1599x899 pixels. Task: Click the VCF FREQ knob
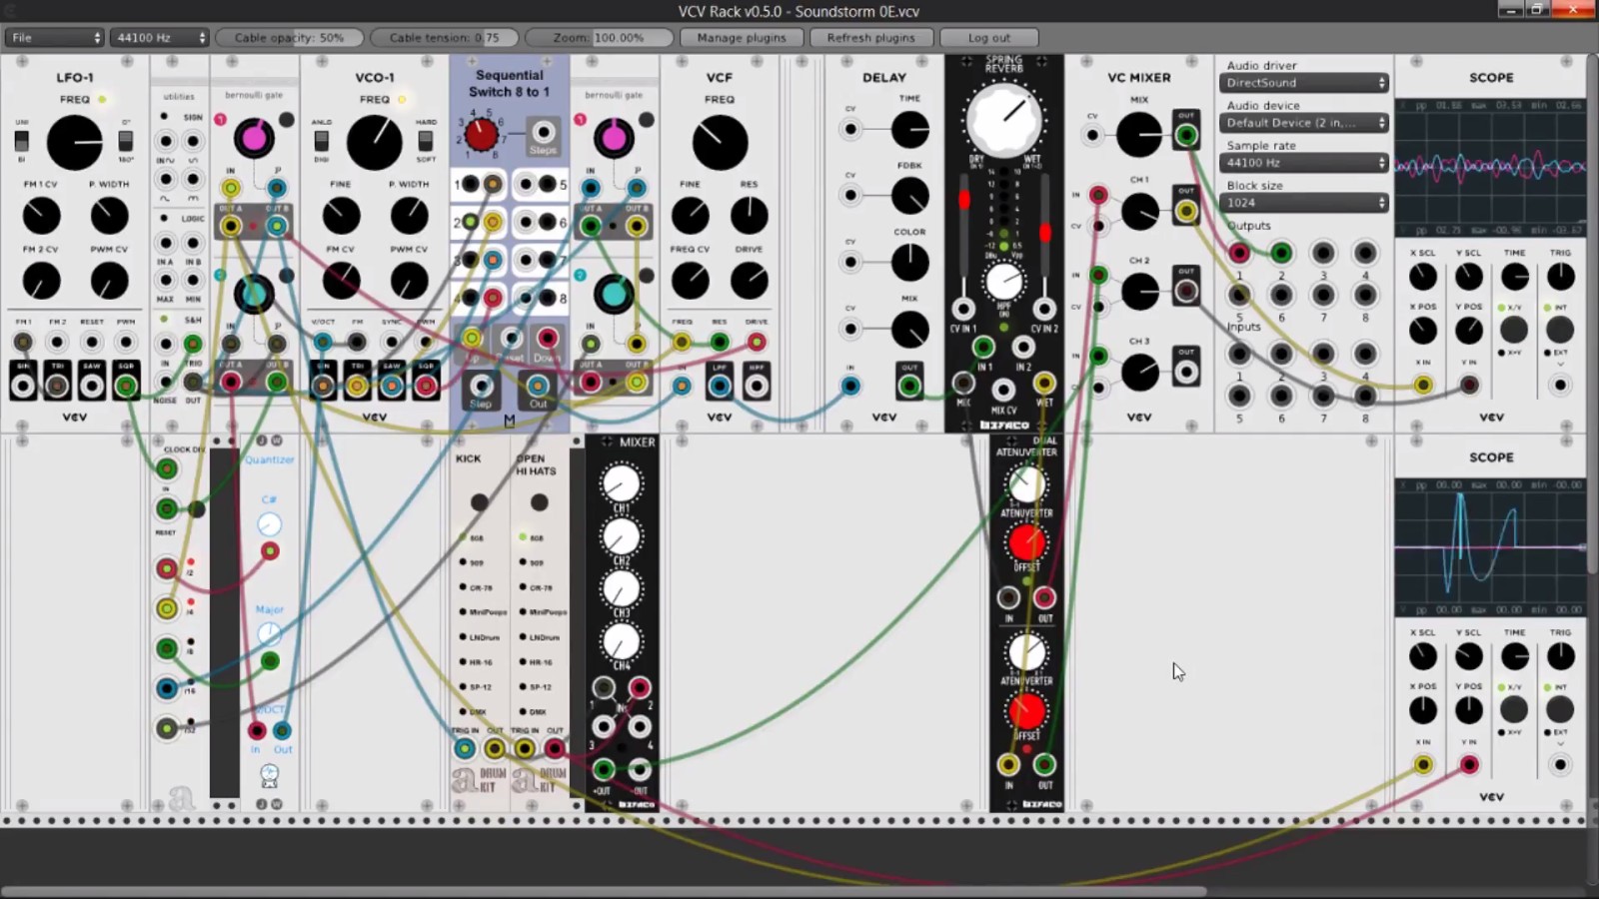pos(720,143)
